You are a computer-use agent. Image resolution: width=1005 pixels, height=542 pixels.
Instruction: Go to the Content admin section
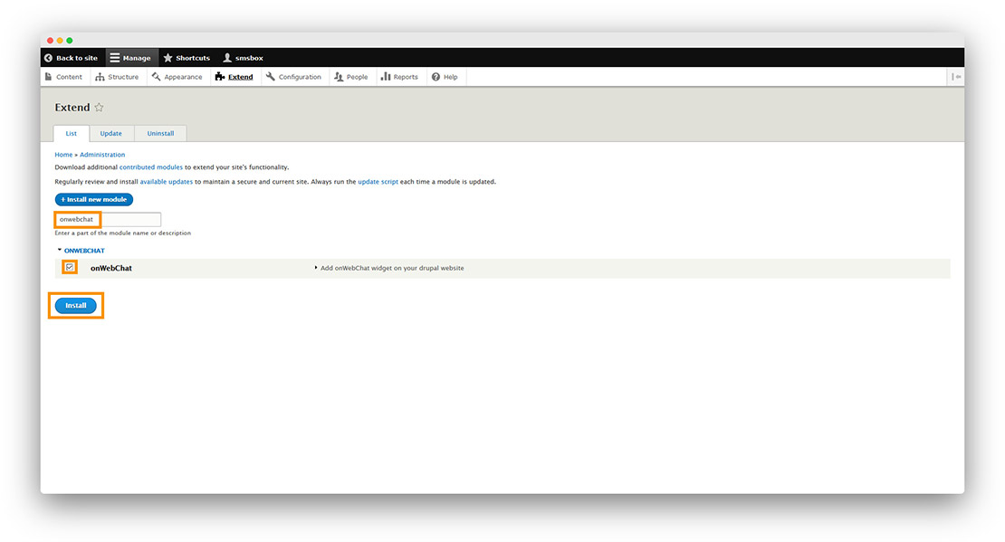pyautogui.click(x=63, y=77)
